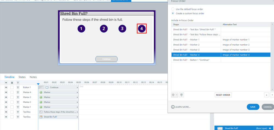Select the Marker 3 row in focus list
274x130 pixels.
point(221,50)
